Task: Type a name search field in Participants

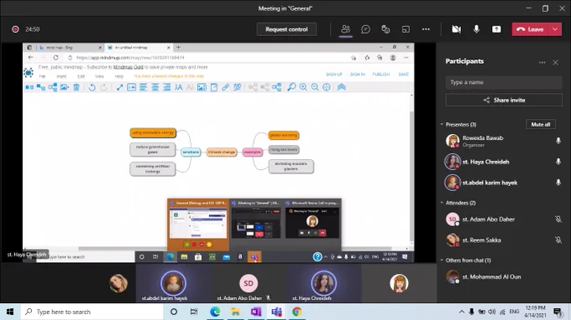Action: [x=504, y=82]
